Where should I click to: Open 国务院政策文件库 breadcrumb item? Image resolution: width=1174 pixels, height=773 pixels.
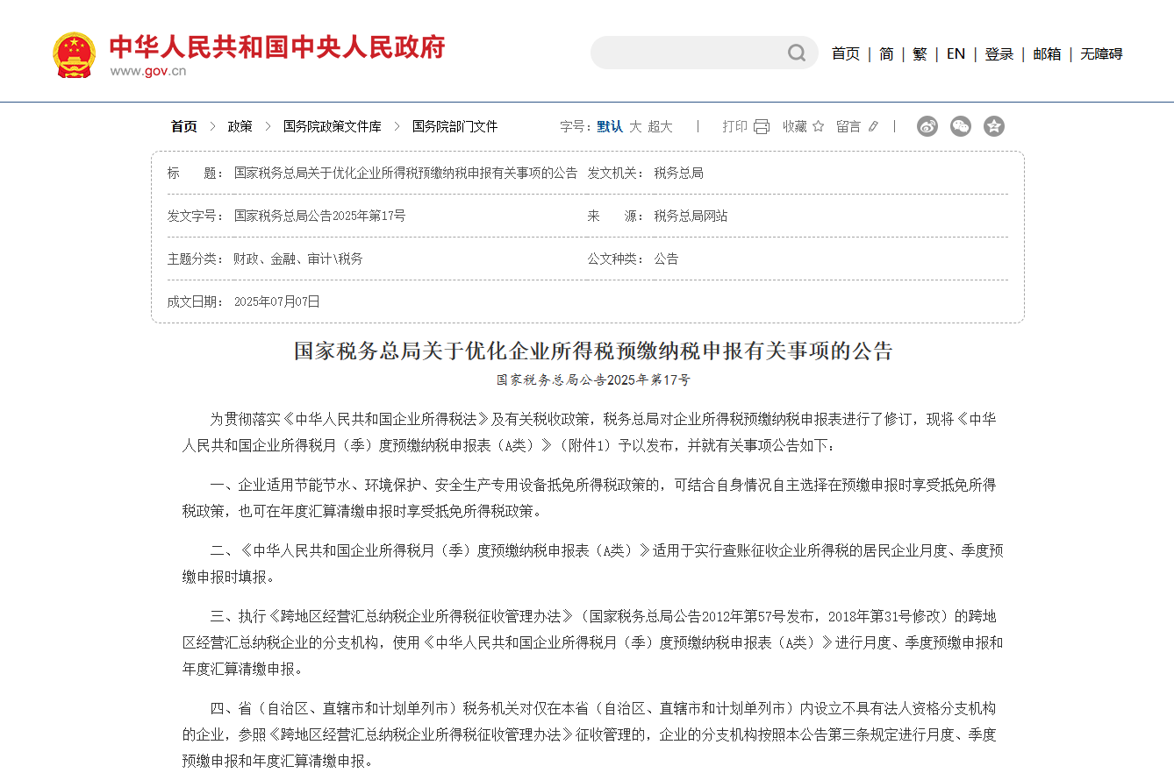pyautogui.click(x=332, y=127)
